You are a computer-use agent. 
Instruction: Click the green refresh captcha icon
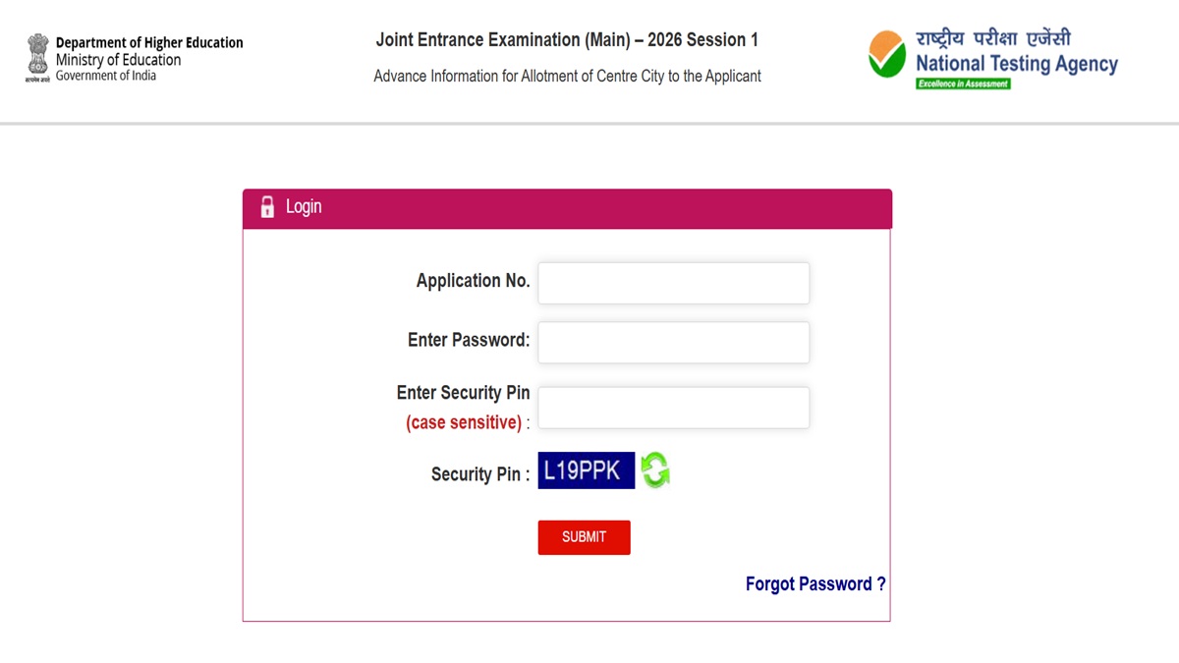tap(655, 470)
